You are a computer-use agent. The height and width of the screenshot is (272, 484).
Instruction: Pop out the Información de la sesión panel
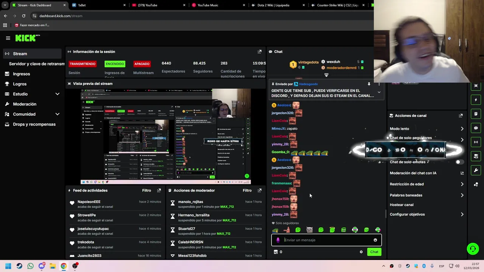tap(259, 52)
